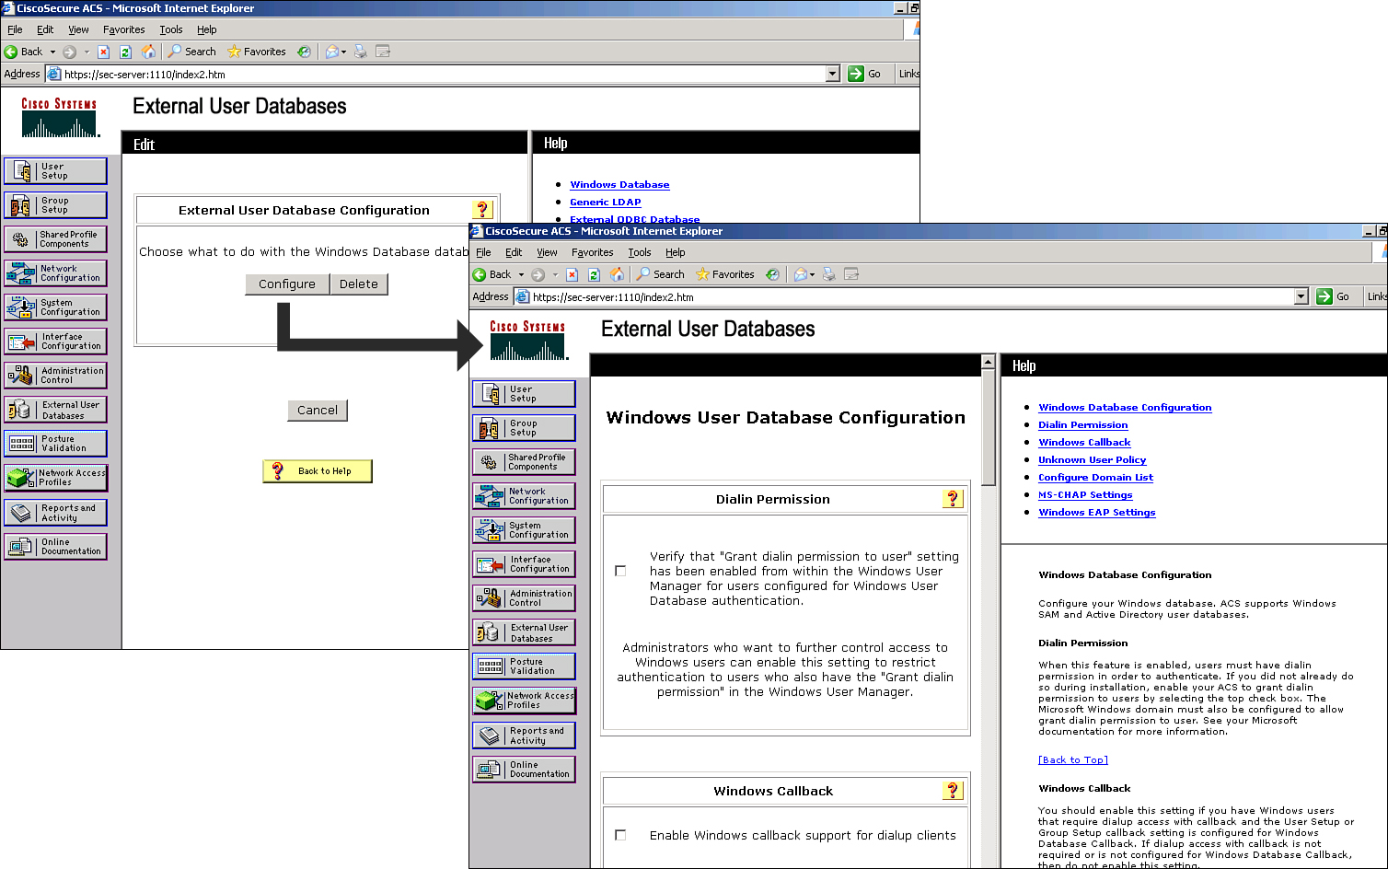The image size is (1388, 869).
Task: Open Network Access Profiles in the front window
Action: pos(524,701)
